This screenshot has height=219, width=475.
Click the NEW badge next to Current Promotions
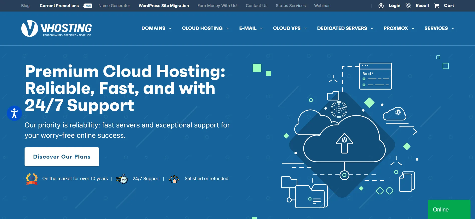pos(87,6)
